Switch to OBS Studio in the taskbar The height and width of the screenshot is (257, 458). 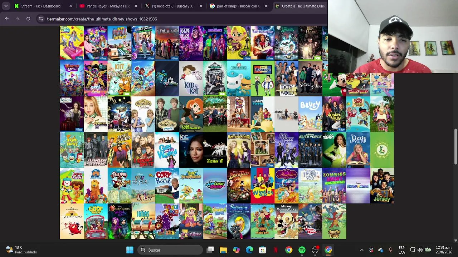click(x=315, y=250)
